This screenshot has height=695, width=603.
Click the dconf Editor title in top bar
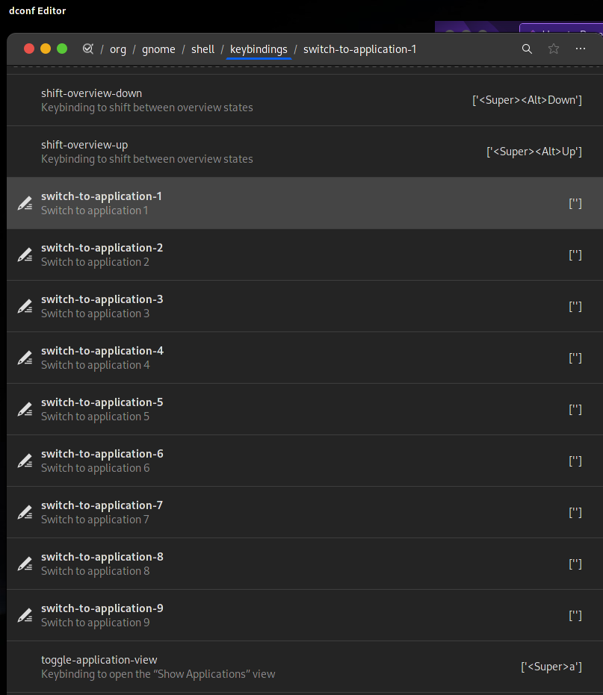37,10
